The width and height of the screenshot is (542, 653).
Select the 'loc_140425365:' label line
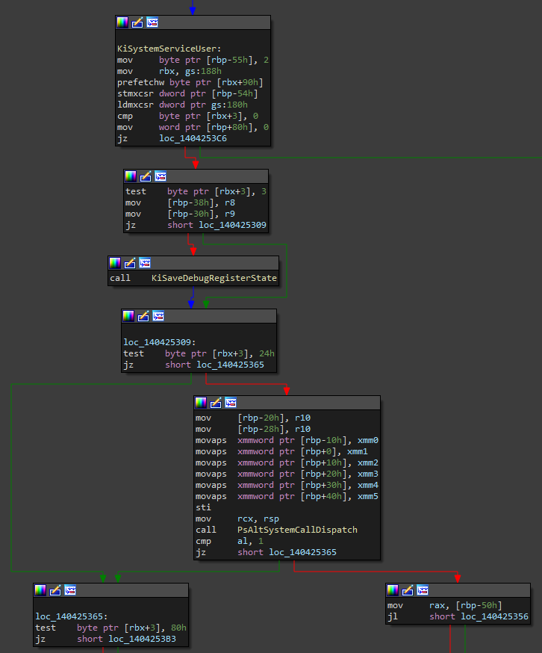click(x=71, y=616)
